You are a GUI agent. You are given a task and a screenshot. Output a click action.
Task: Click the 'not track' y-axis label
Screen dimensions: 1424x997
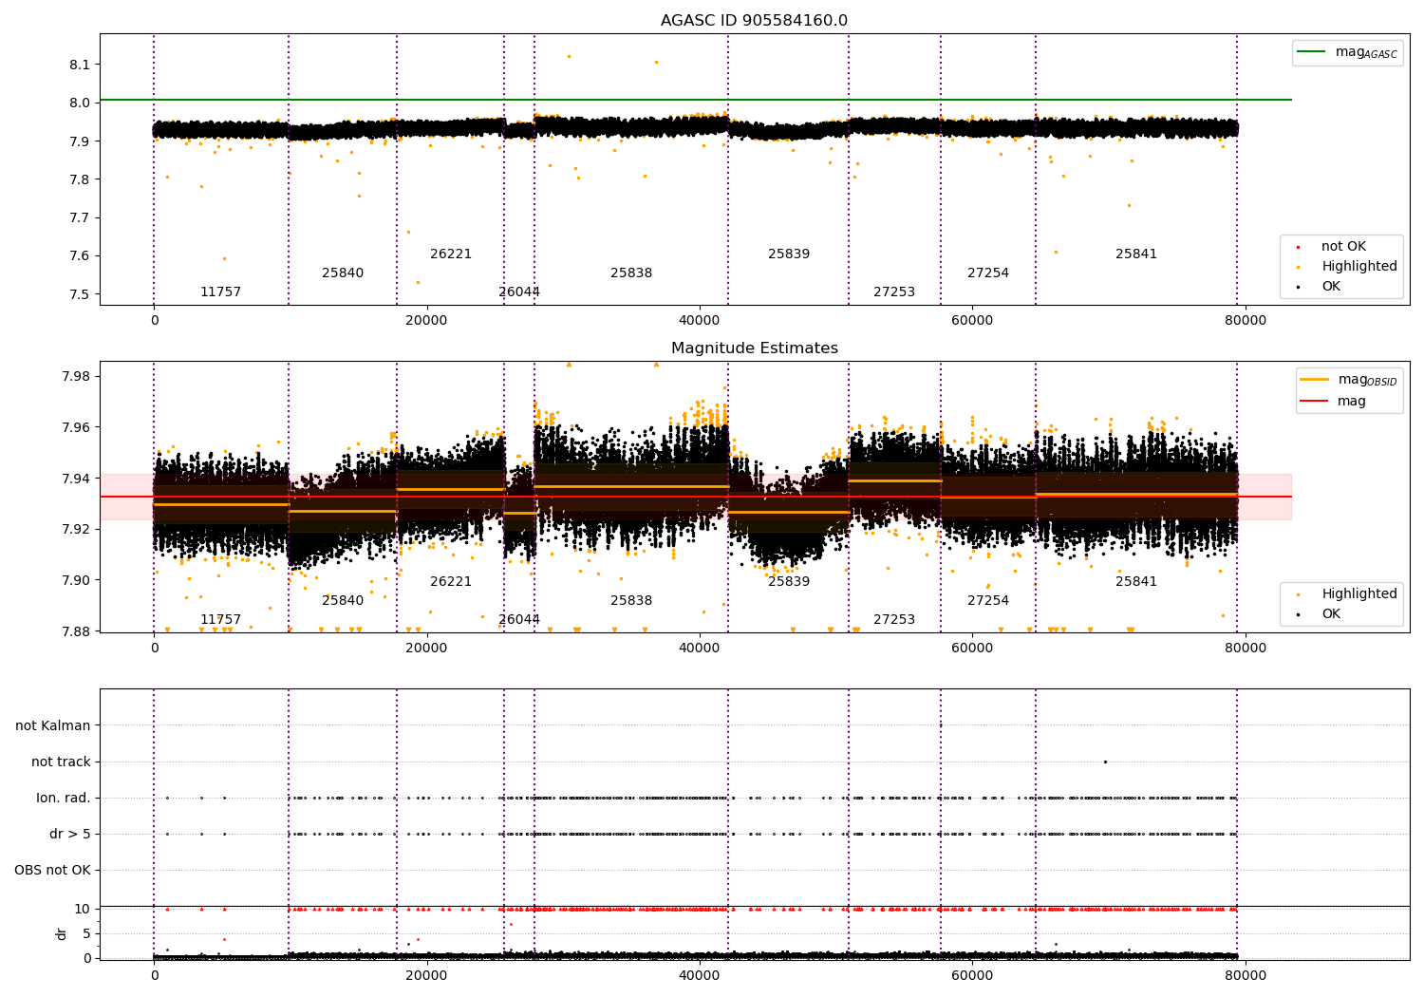tap(61, 762)
